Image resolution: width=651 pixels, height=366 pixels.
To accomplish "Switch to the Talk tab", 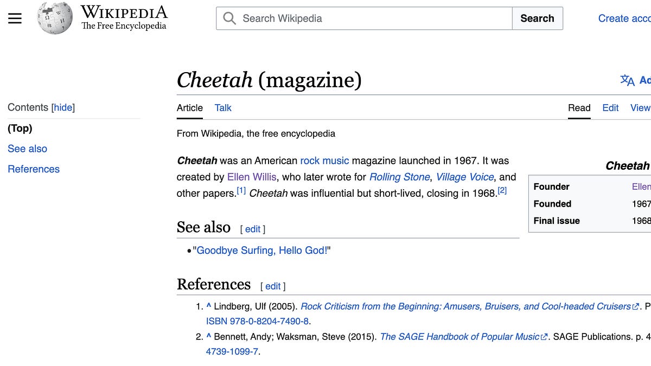I will coord(223,108).
